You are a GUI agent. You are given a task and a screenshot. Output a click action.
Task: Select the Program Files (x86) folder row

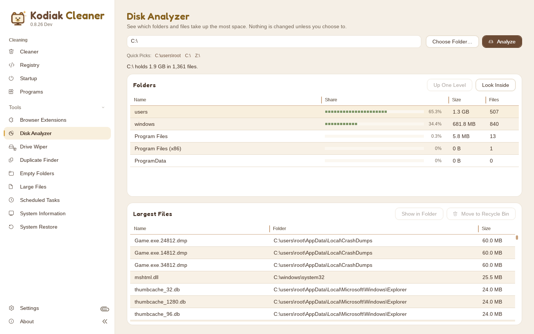tap(324, 148)
